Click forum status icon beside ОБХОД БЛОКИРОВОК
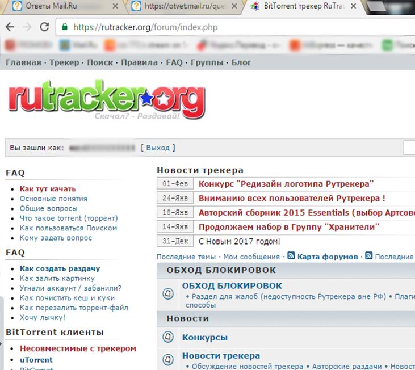Screen dimensions: 415x370 point(168,293)
